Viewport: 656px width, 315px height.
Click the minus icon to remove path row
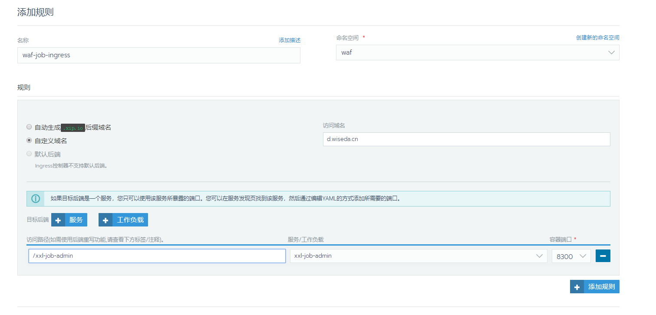(x=603, y=256)
